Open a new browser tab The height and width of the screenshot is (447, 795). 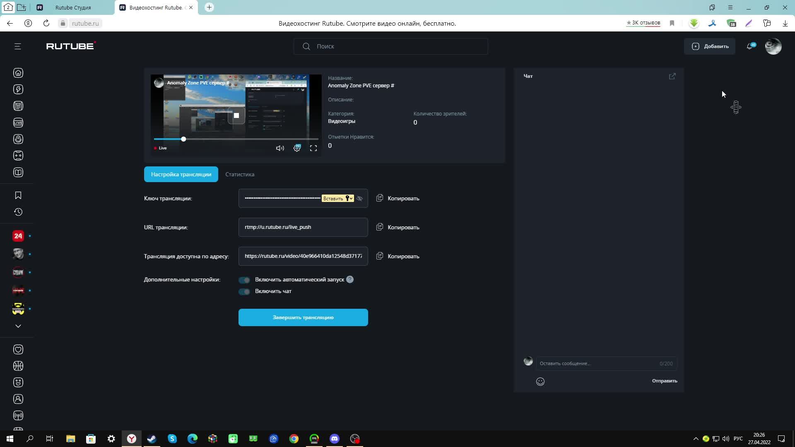(209, 7)
